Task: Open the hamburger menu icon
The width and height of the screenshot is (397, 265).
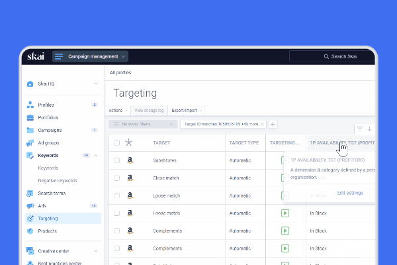Action: (x=59, y=56)
